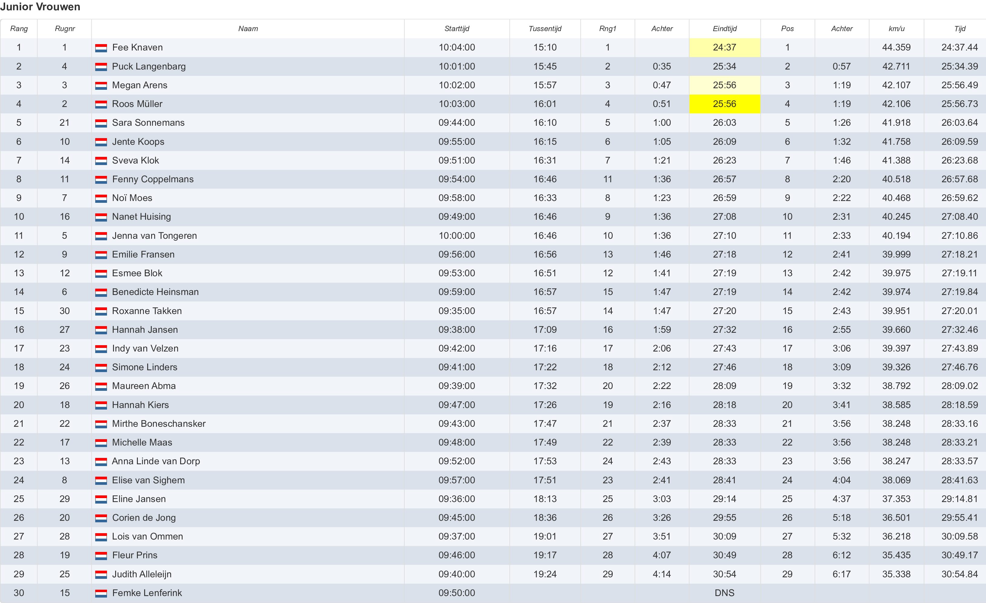The width and height of the screenshot is (986, 603).
Task: Click start time 10:04:00
Action: tap(457, 48)
